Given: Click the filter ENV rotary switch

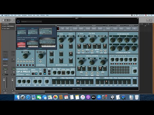Looking at the screenshot, I should (105, 51).
